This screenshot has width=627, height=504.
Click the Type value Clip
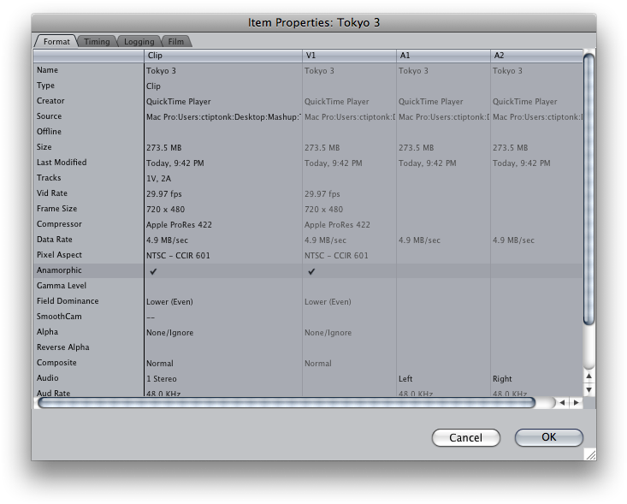click(x=153, y=86)
